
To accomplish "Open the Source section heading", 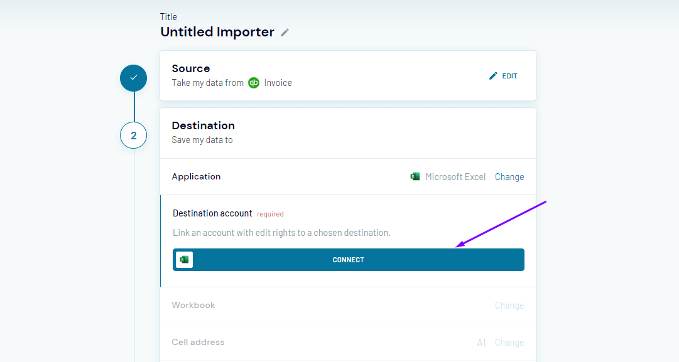I will tap(191, 68).
